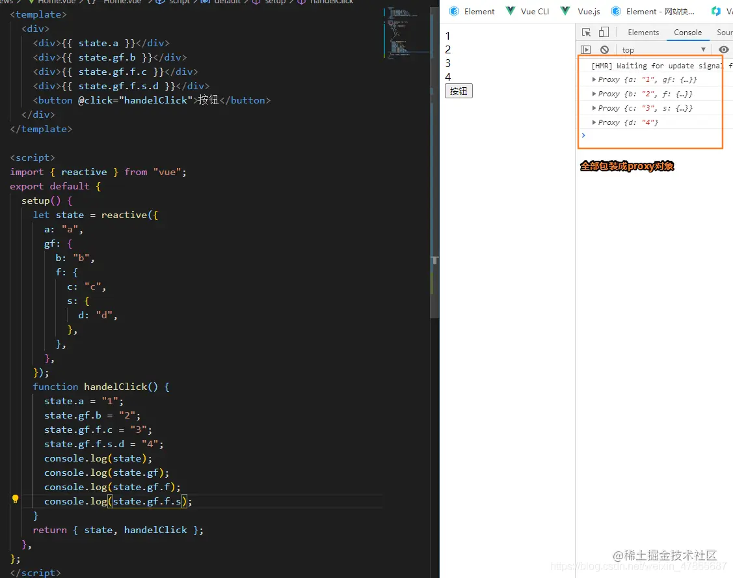733x578 pixels.
Task: Click the '@click="handelClick"' button tag line
Action: (x=152, y=101)
